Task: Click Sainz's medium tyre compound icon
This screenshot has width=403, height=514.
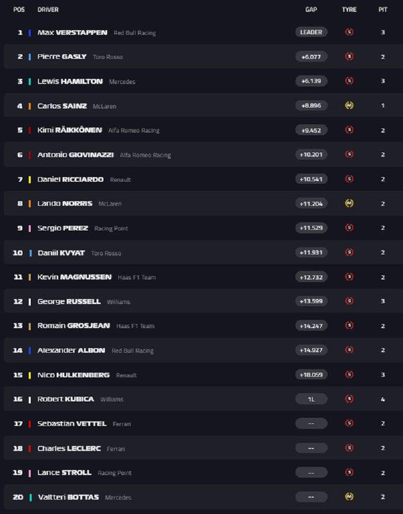Action: [x=348, y=106]
